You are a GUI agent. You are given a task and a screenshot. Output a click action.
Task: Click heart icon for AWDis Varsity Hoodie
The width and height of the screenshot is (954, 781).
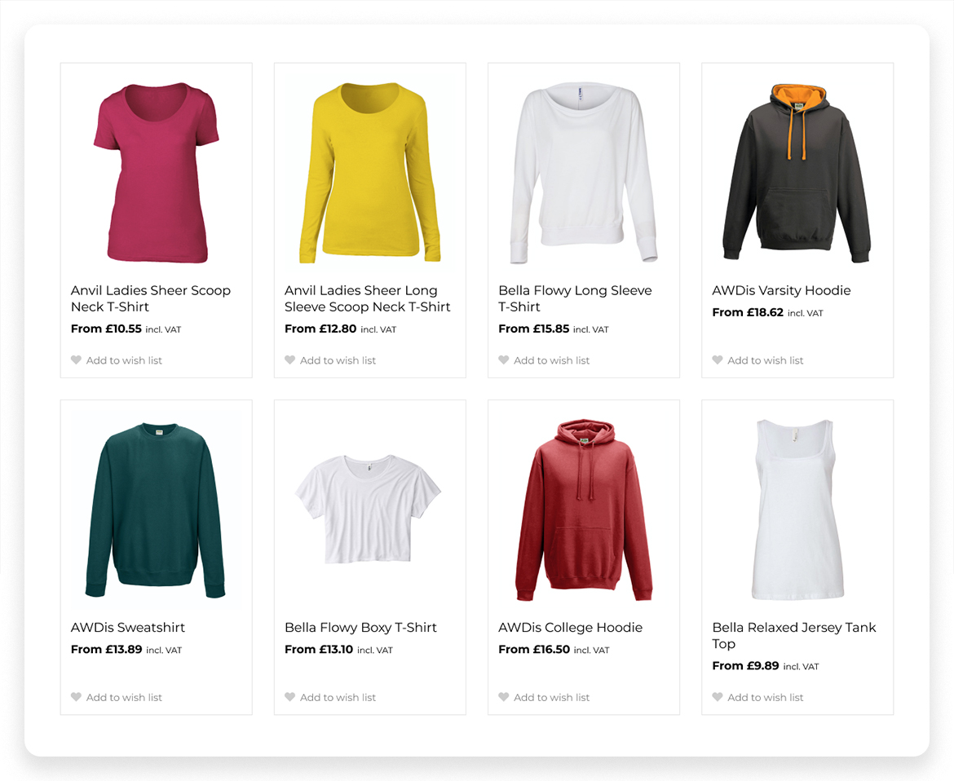pyautogui.click(x=717, y=360)
